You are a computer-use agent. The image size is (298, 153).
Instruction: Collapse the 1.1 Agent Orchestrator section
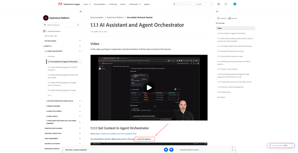[80, 51]
